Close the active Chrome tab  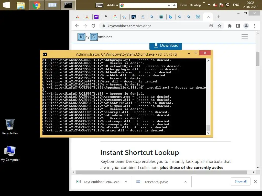click(x=208, y=17)
